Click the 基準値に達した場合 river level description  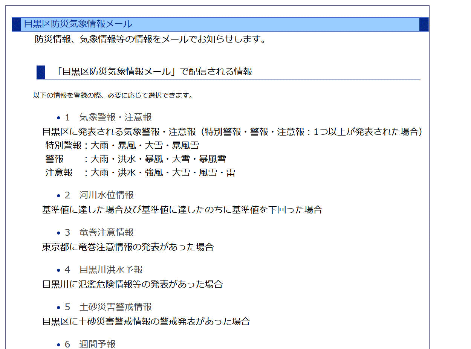pyautogui.click(x=182, y=210)
